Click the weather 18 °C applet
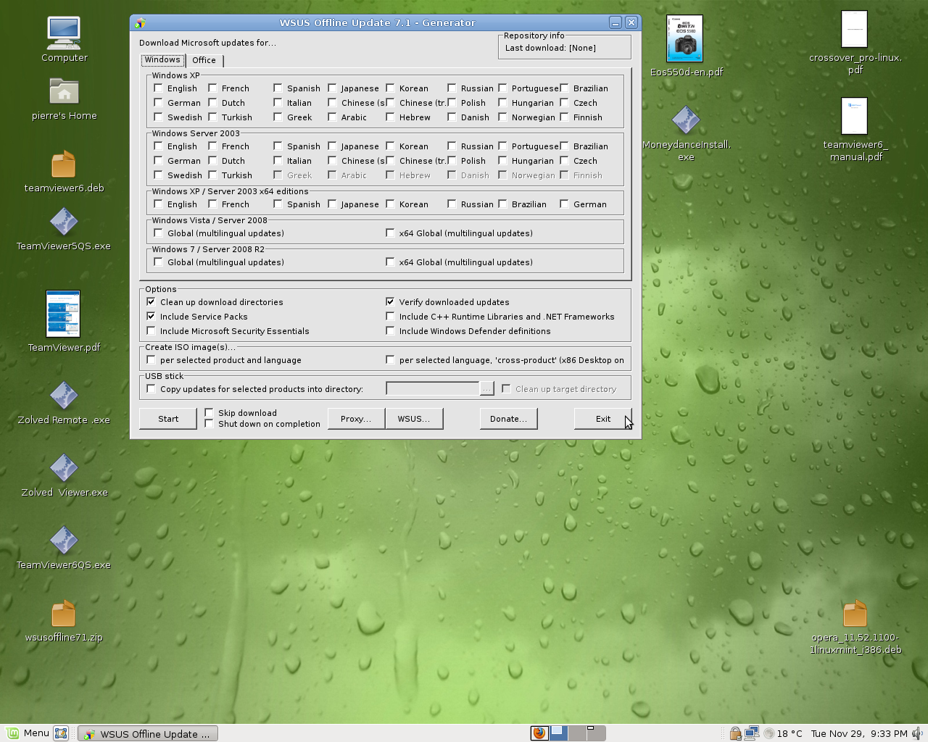This screenshot has height=742, width=928. click(x=783, y=733)
